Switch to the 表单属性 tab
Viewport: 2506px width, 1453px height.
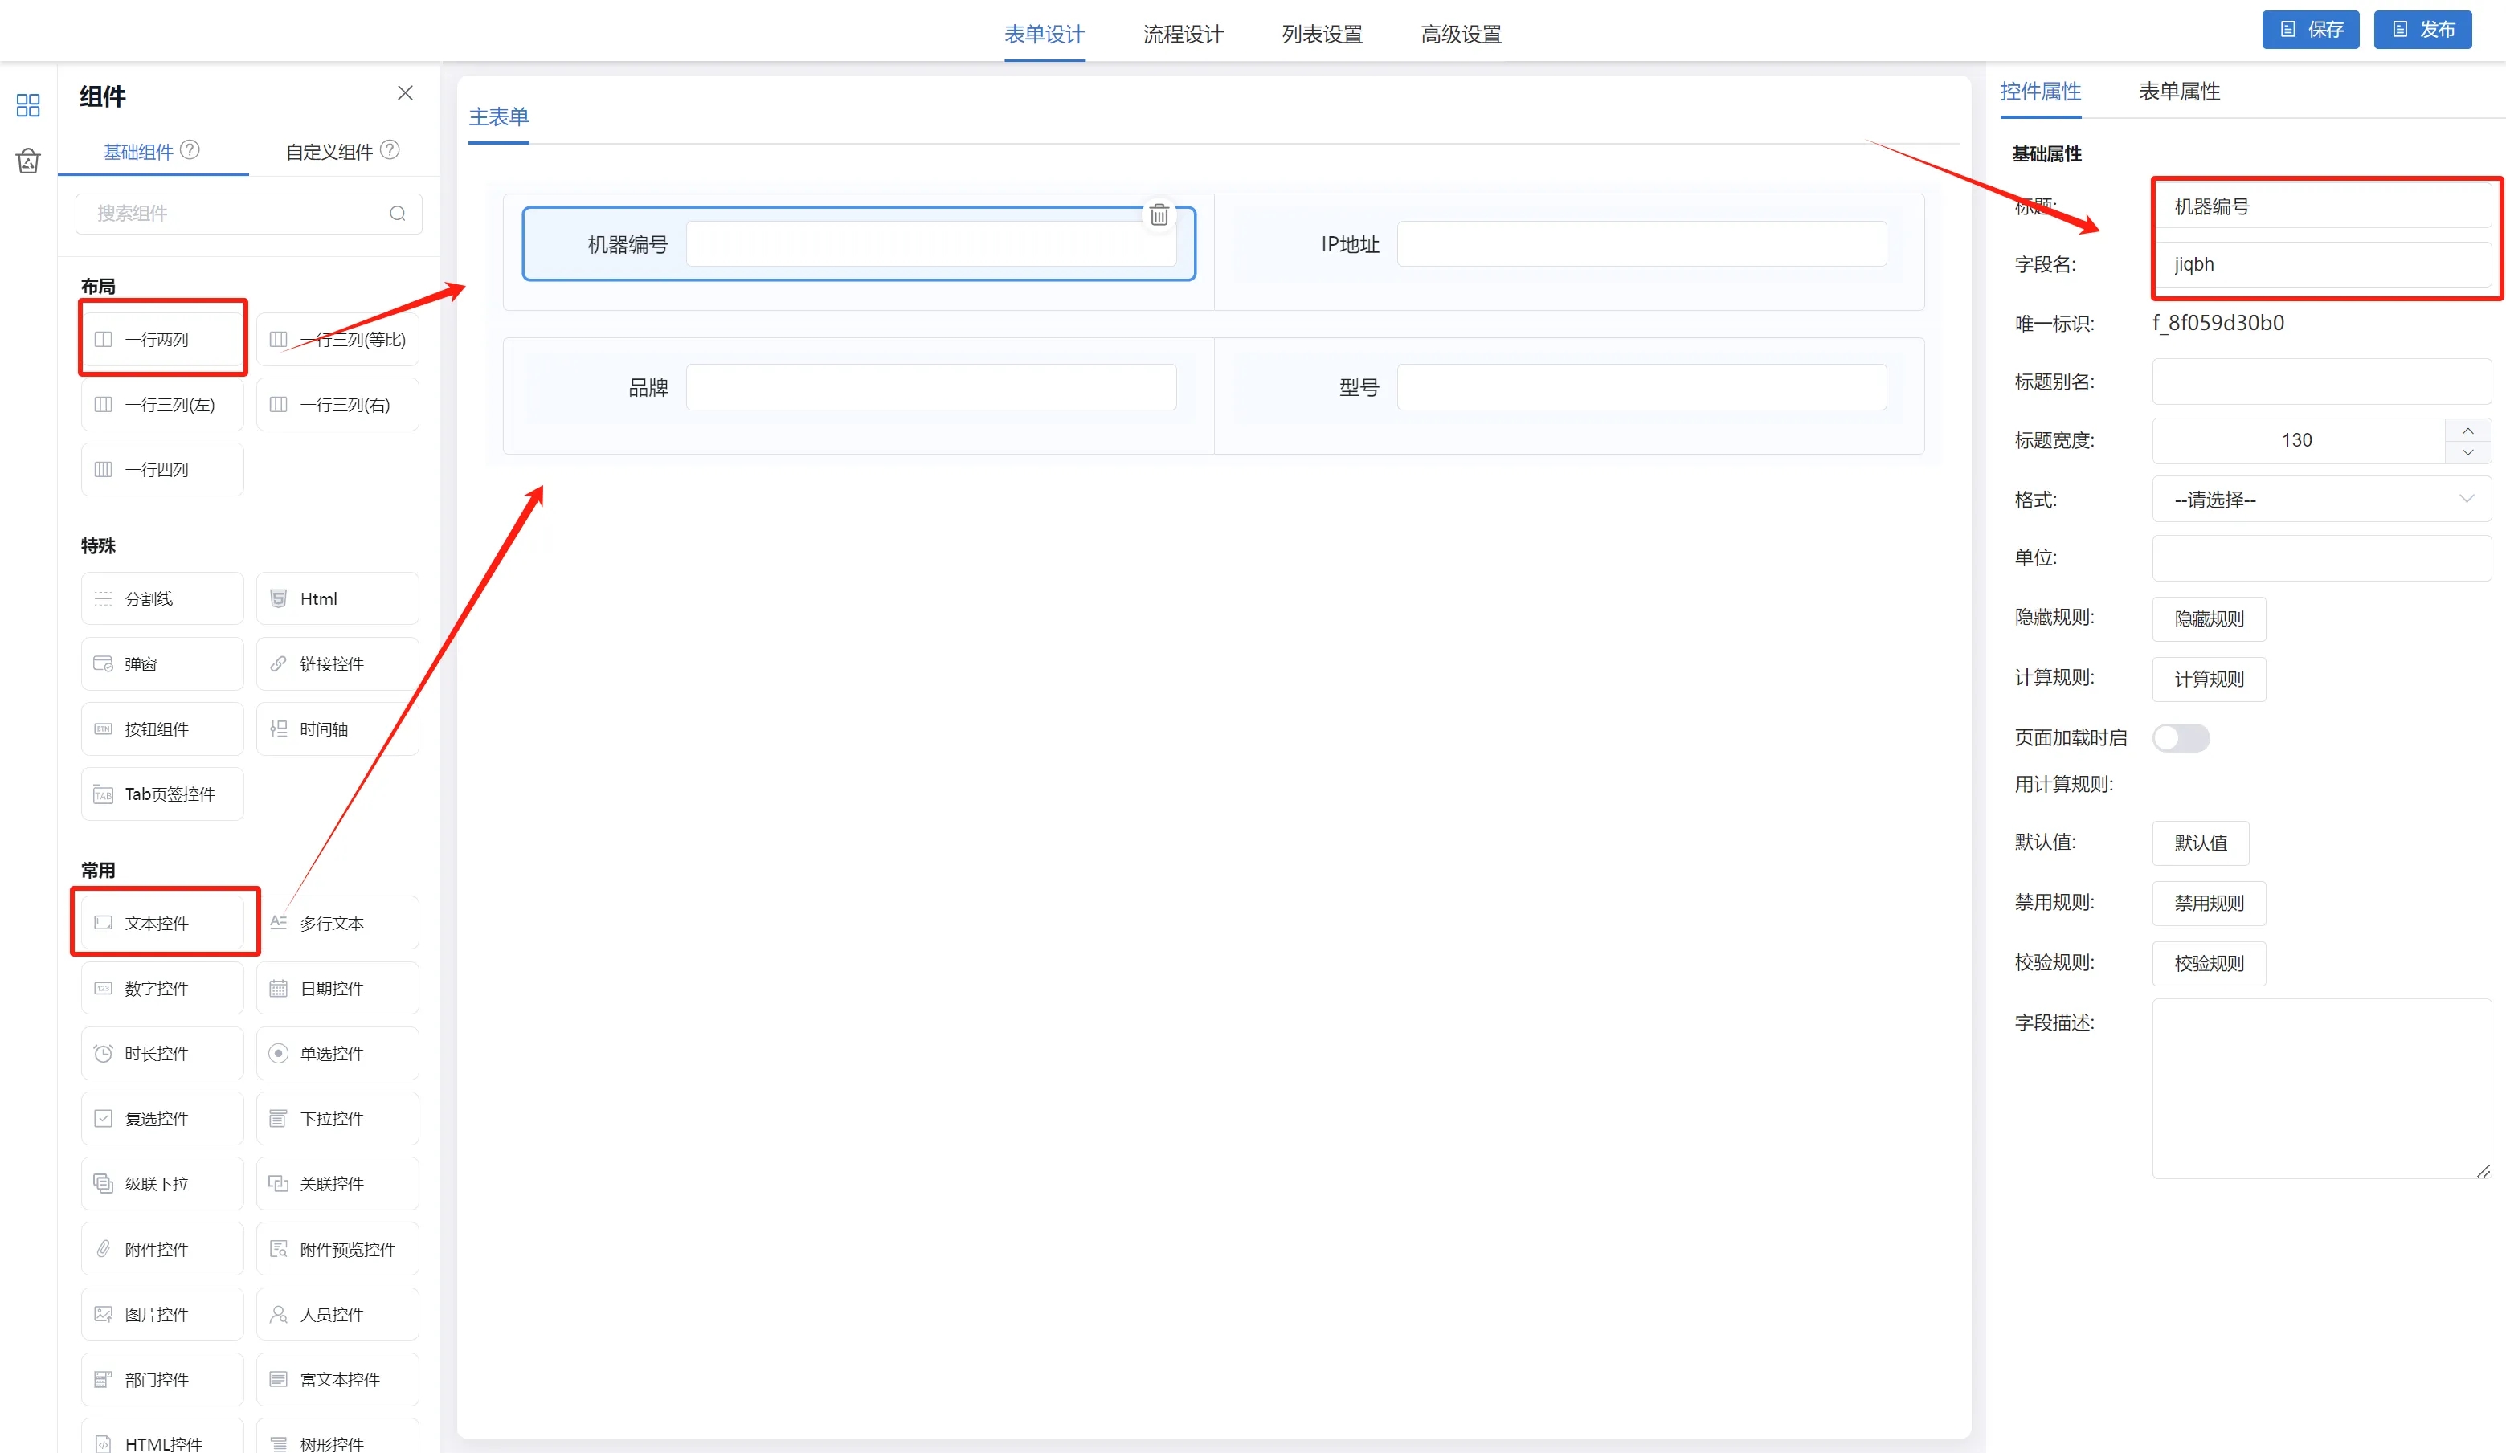(x=2178, y=92)
